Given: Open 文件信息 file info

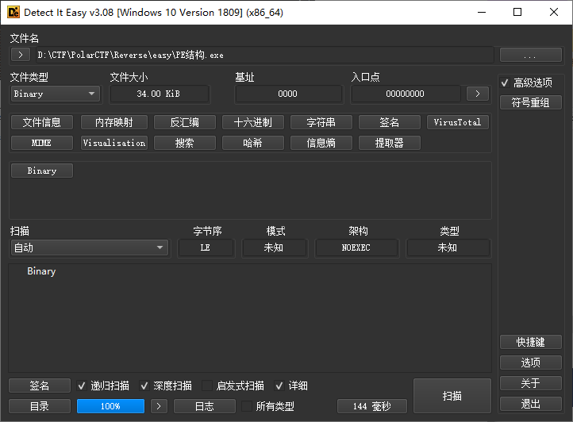Looking at the screenshot, I should point(42,122).
